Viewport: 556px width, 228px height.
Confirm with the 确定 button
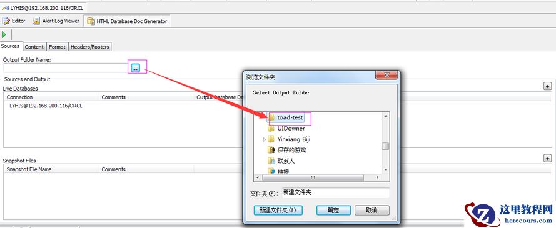click(333, 210)
